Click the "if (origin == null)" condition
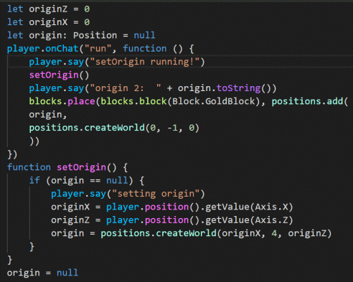This screenshot has width=353, height=282. tap(81, 180)
